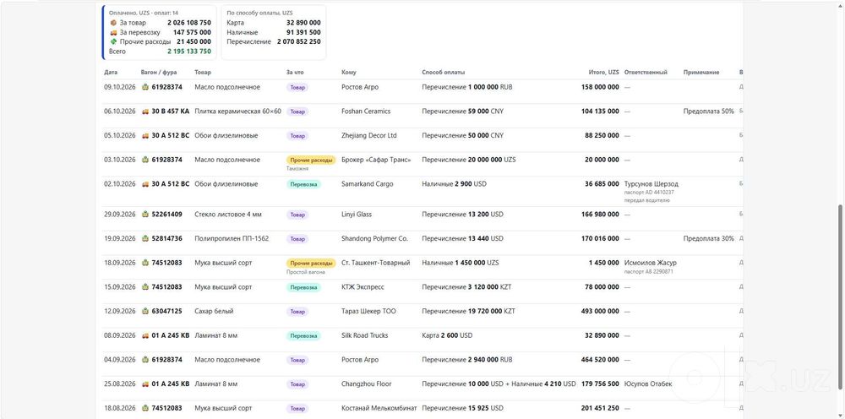Click the wagon icon in the 03.10.2026 row

(145, 160)
